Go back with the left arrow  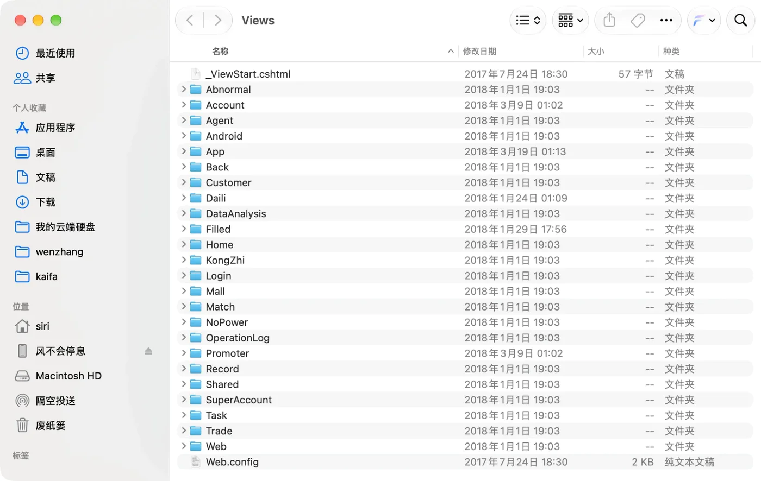(x=190, y=21)
